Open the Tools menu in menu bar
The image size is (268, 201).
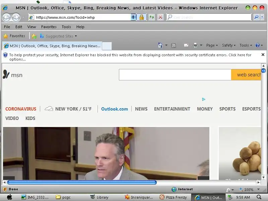[x=66, y=27]
